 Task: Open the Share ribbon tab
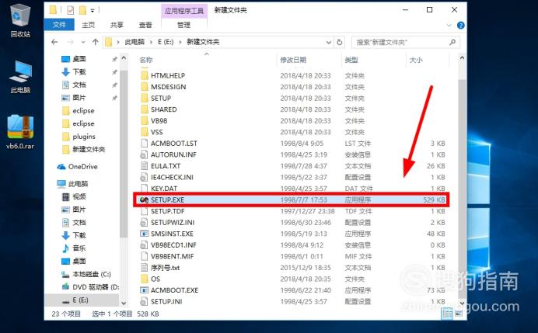click(117, 25)
